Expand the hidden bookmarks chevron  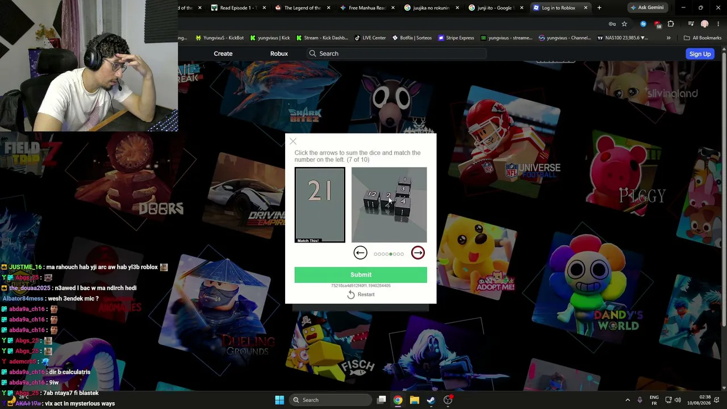click(x=668, y=38)
